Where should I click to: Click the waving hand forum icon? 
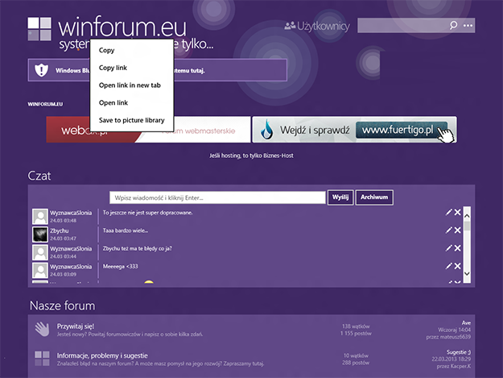[42, 330]
